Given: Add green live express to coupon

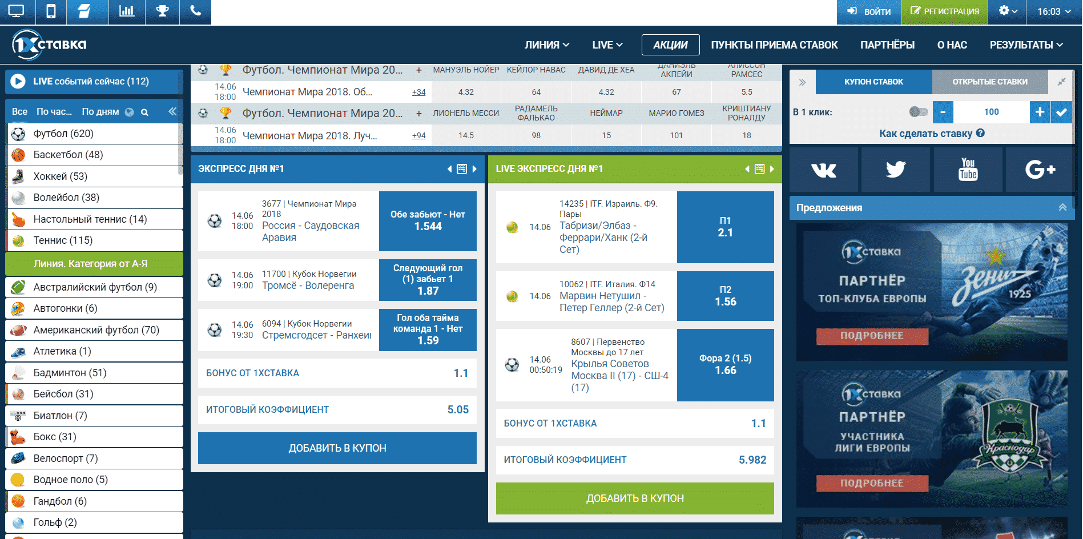Looking at the screenshot, I should (635, 498).
